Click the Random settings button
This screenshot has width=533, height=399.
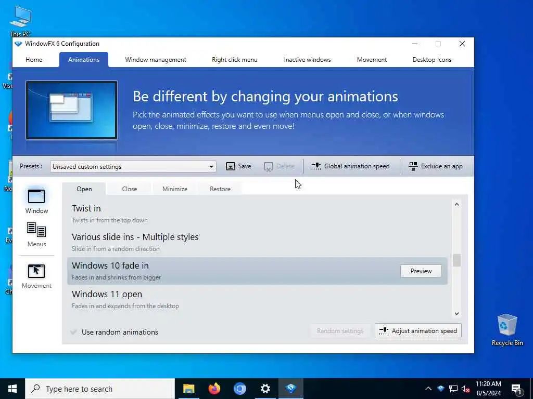click(340, 331)
